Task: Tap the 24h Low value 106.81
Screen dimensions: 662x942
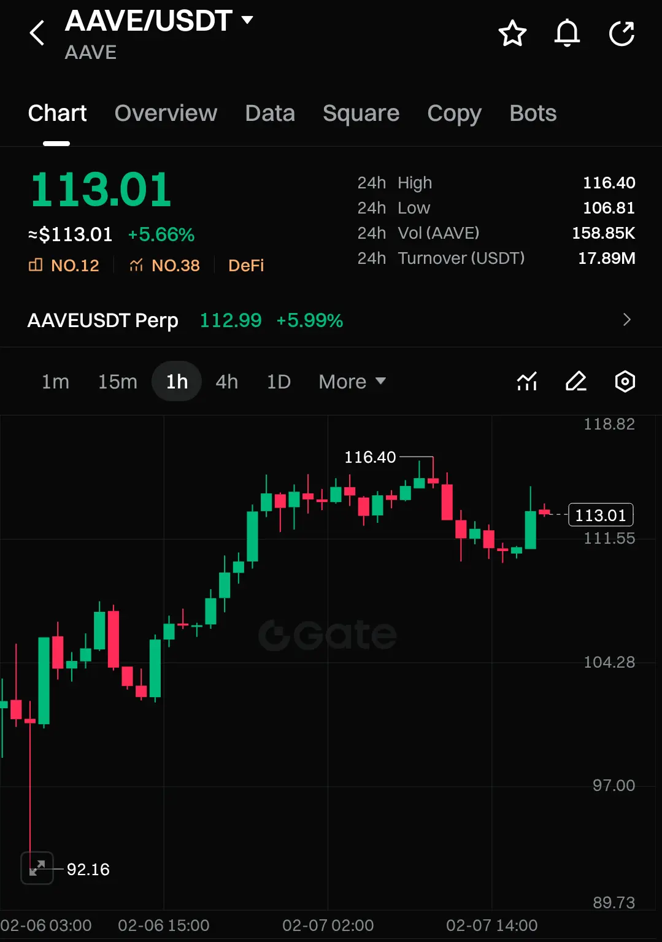Action: click(609, 208)
